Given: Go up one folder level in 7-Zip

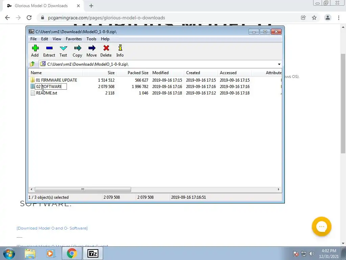Looking at the screenshot, I should tap(32, 64).
